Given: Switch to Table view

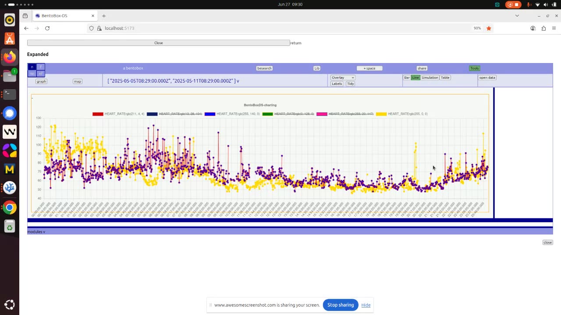Looking at the screenshot, I should click(445, 77).
